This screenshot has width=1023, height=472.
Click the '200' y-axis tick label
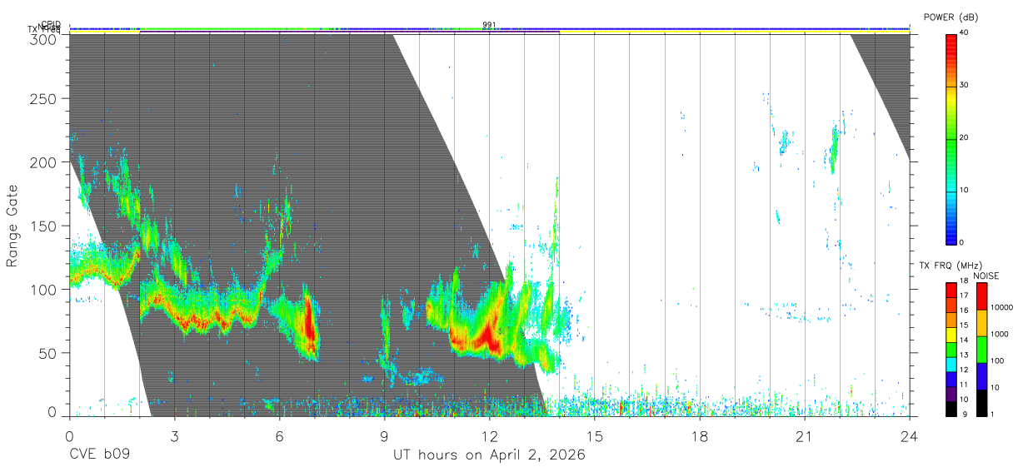pyautogui.click(x=45, y=162)
